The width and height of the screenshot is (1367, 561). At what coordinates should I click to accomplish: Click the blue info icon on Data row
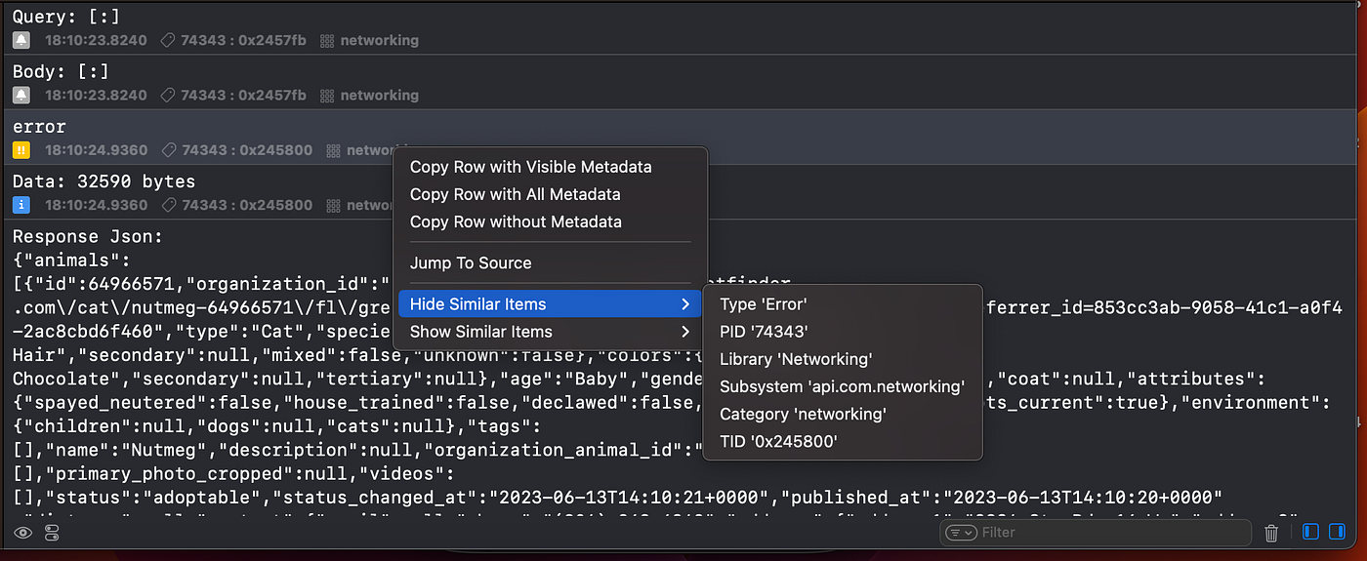pyautogui.click(x=21, y=205)
